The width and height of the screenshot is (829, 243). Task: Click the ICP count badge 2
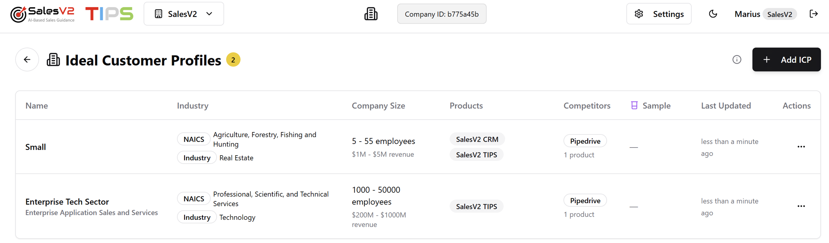pos(233,60)
